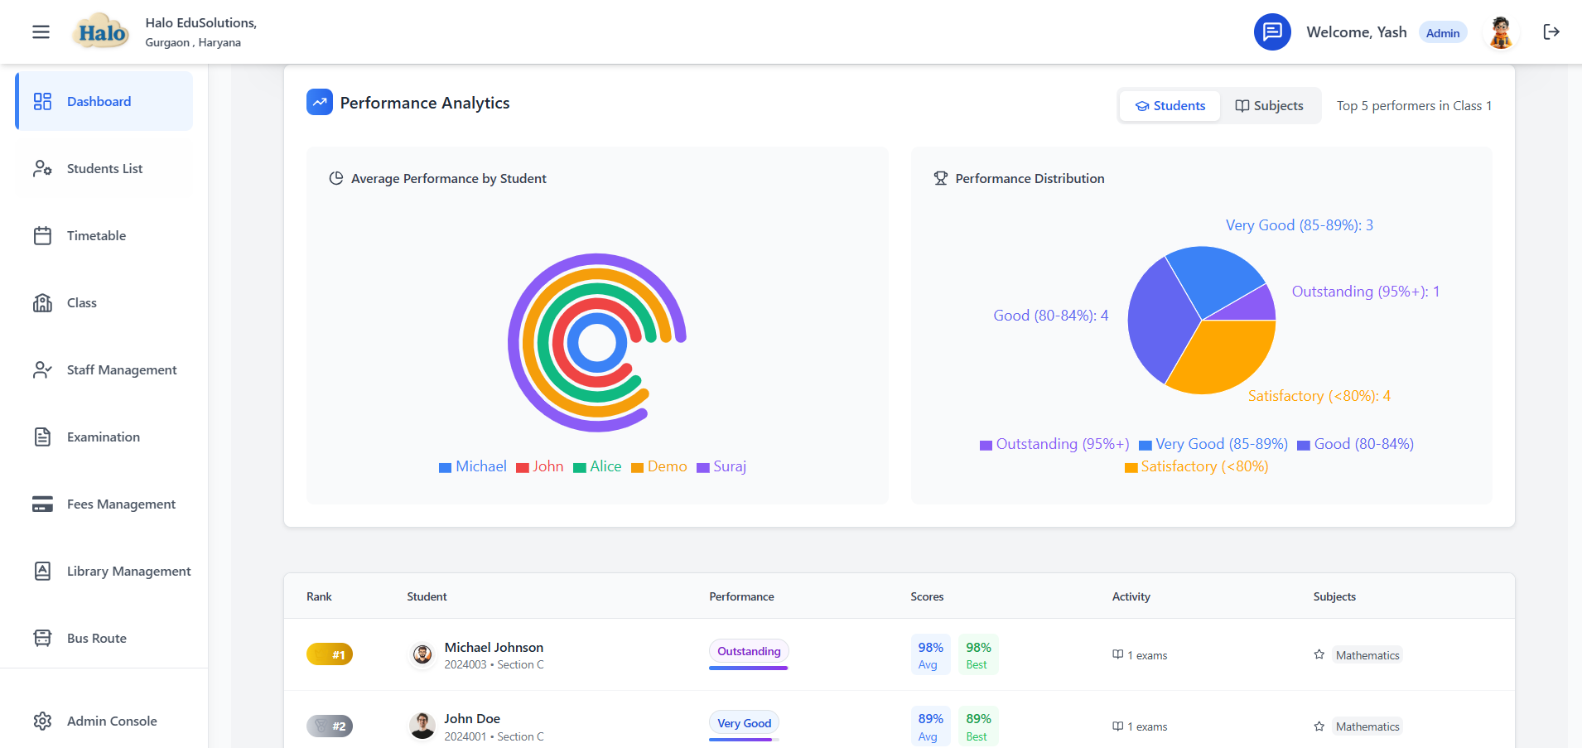Open Students List in sidebar
The image size is (1582, 748).
[x=104, y=169]
